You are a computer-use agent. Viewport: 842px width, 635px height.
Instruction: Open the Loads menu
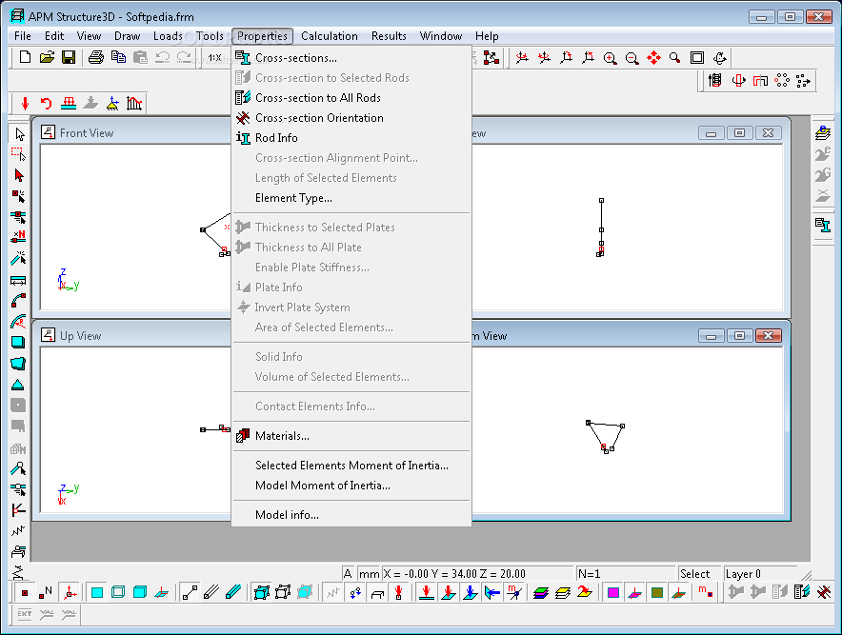pyautogui.click(x=168, y=36)
